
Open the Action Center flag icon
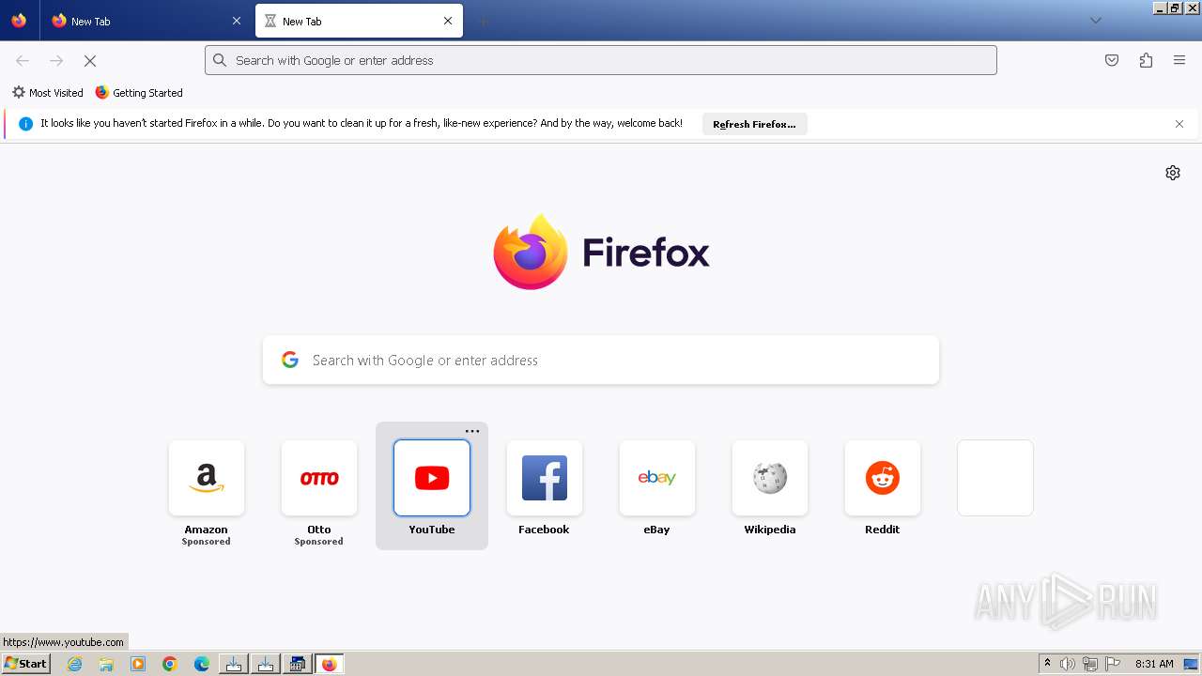(1113, 664)
